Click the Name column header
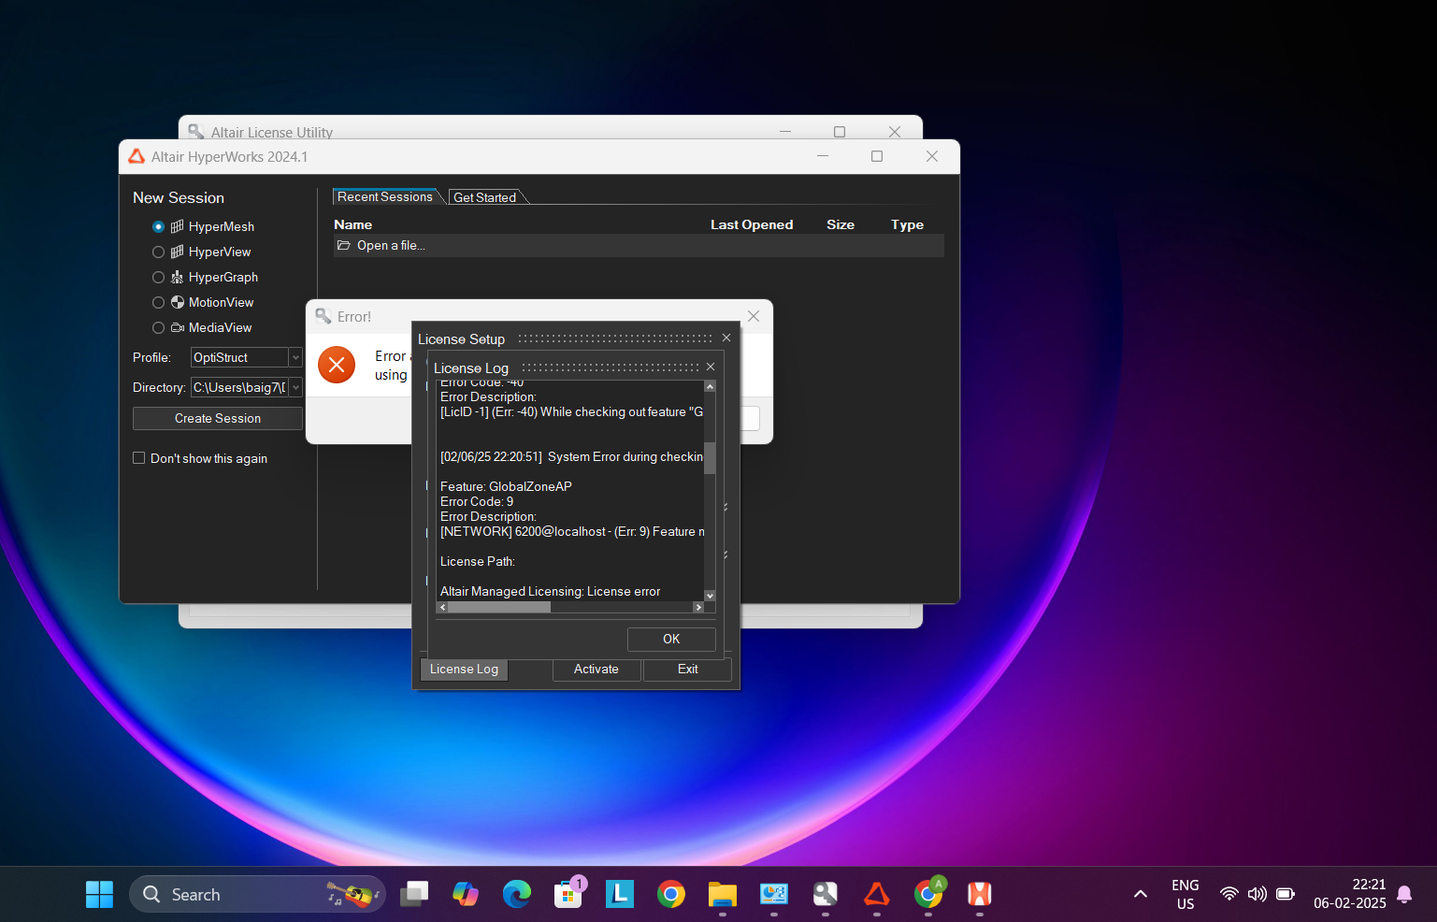This screenshot has height=922, width=1437. (x=353, y=224)
